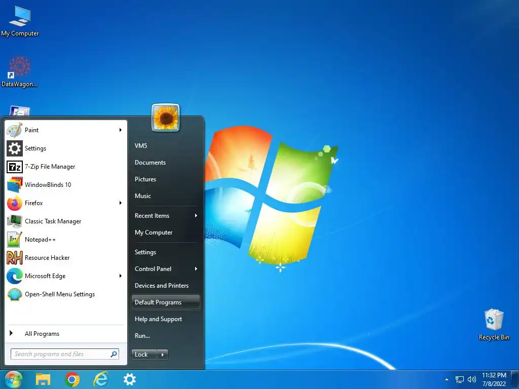Image resolution: width=519 pixels, height=389 pixels.
Task: Open Internet Explorer from the taskbar
Action: [x=101, y=379]
